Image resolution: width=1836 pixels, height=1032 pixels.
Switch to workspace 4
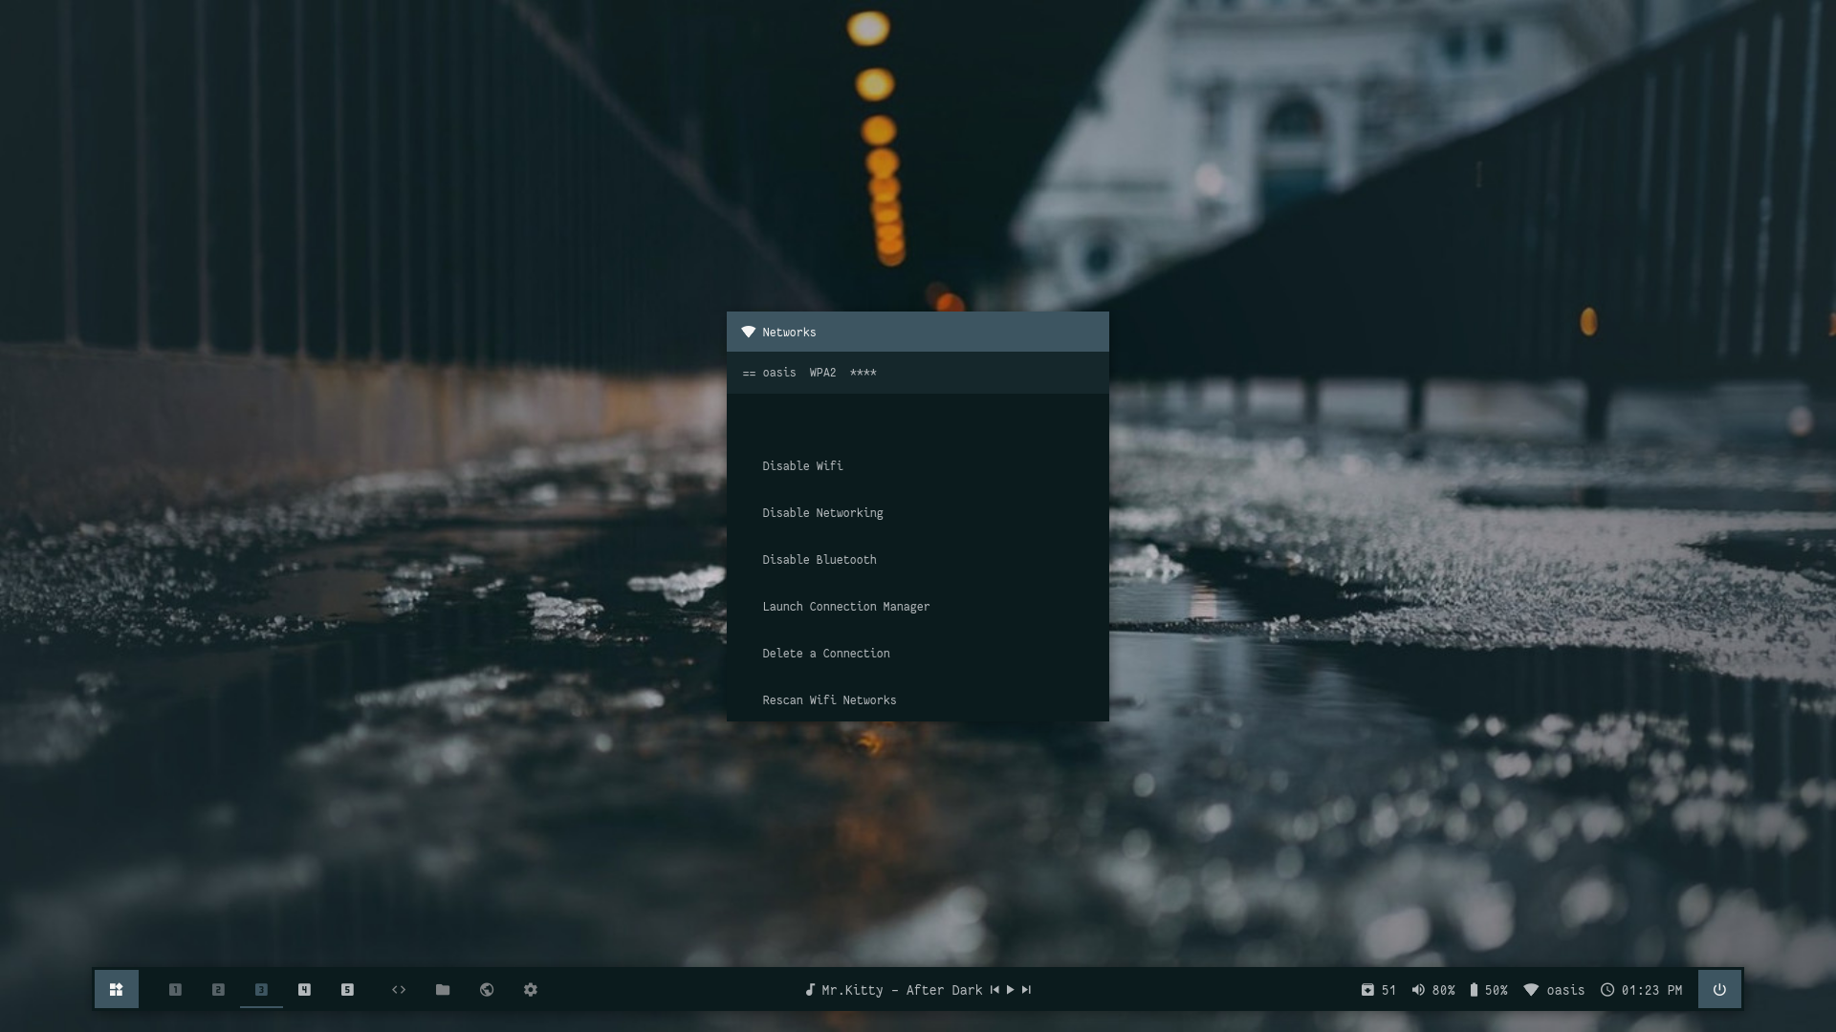304,989
